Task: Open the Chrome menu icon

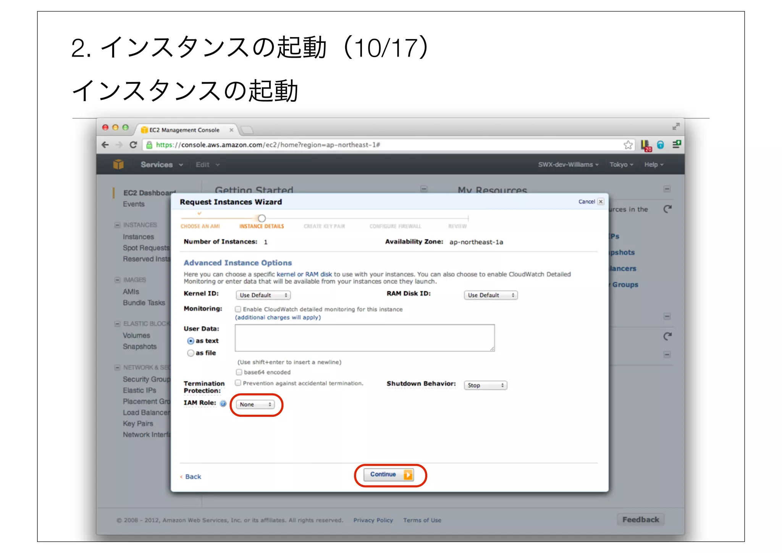Action: tap(676, 144)
